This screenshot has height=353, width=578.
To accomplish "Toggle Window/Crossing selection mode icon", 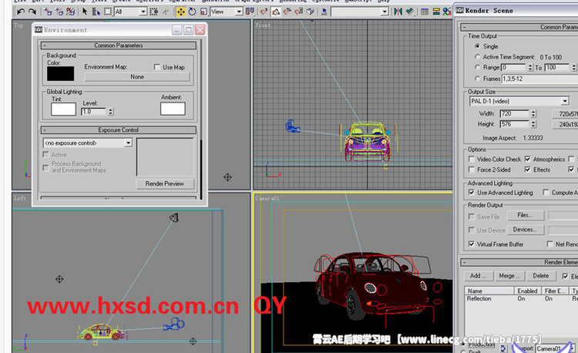I will [x=154, y=12].
